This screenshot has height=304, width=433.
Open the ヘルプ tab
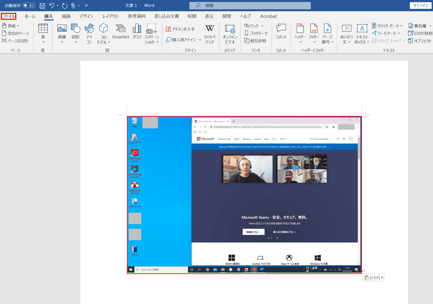(x=245, y=16)
